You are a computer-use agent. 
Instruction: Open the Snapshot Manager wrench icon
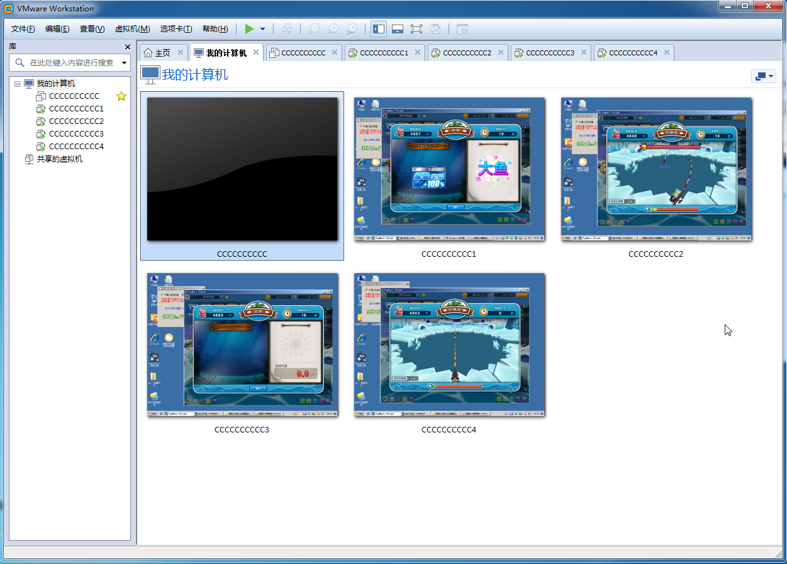coord(352,29)
